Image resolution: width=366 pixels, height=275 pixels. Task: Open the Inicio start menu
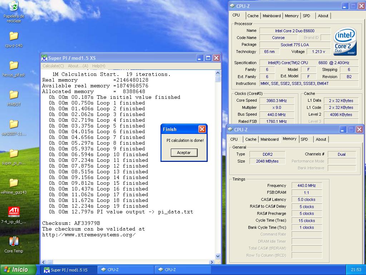18,270
